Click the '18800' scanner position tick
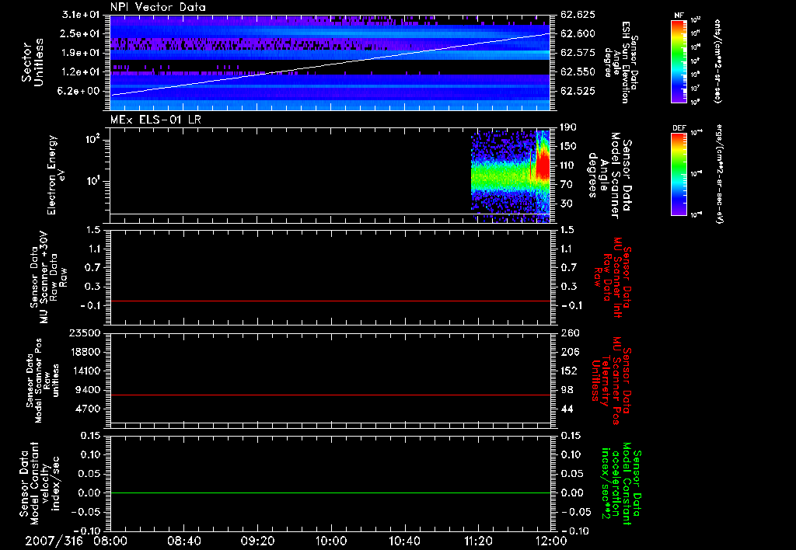 tap(85, 352)
